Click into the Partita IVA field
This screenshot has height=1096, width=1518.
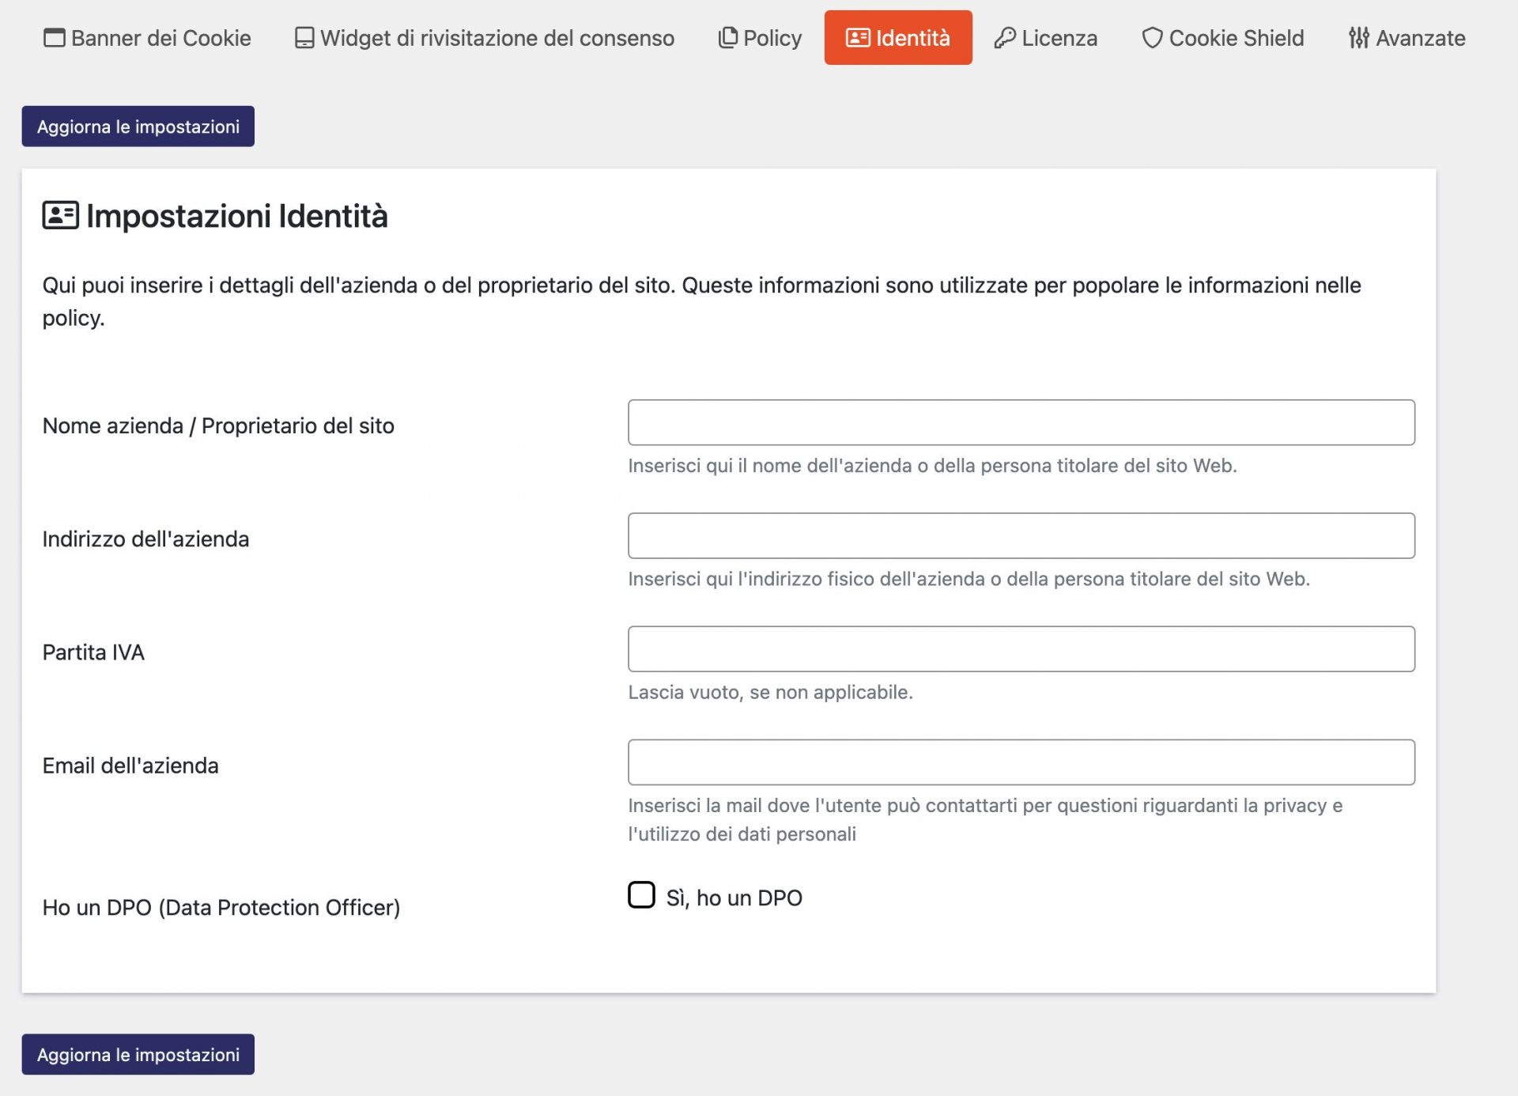tap(1021, 649)
